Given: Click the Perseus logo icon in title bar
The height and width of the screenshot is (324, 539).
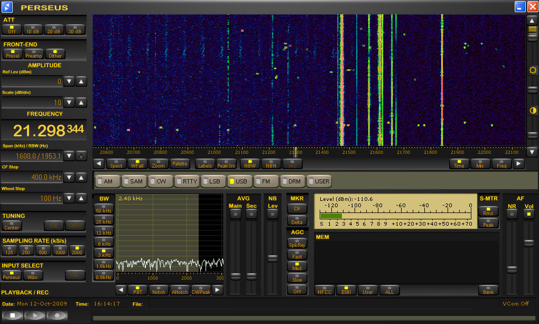Looking at the screenshot, I should click(x=7, y=6).
